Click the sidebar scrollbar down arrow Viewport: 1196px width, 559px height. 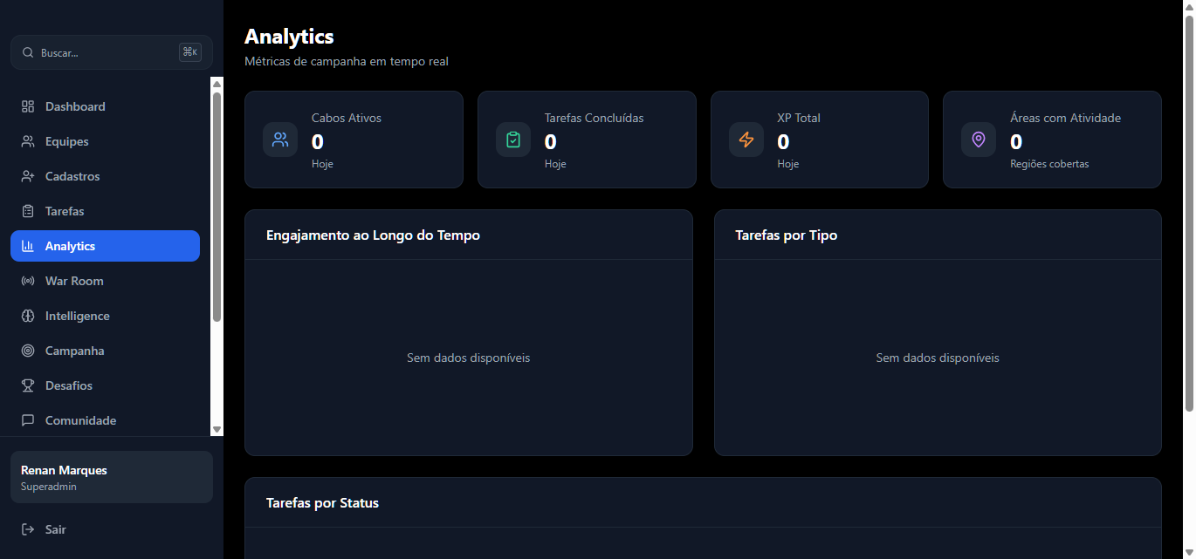click(x=217, y=429)
